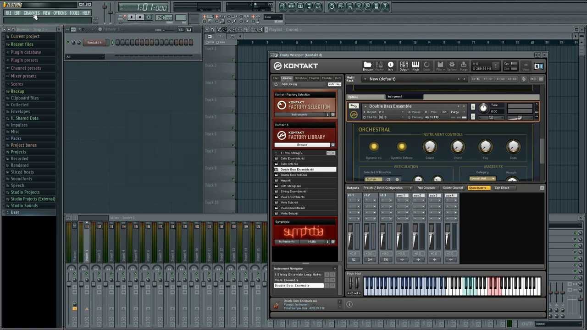Screen dimensions: 587x330
Task: Select rack page 17-32
Action: [x=488, y=79]
